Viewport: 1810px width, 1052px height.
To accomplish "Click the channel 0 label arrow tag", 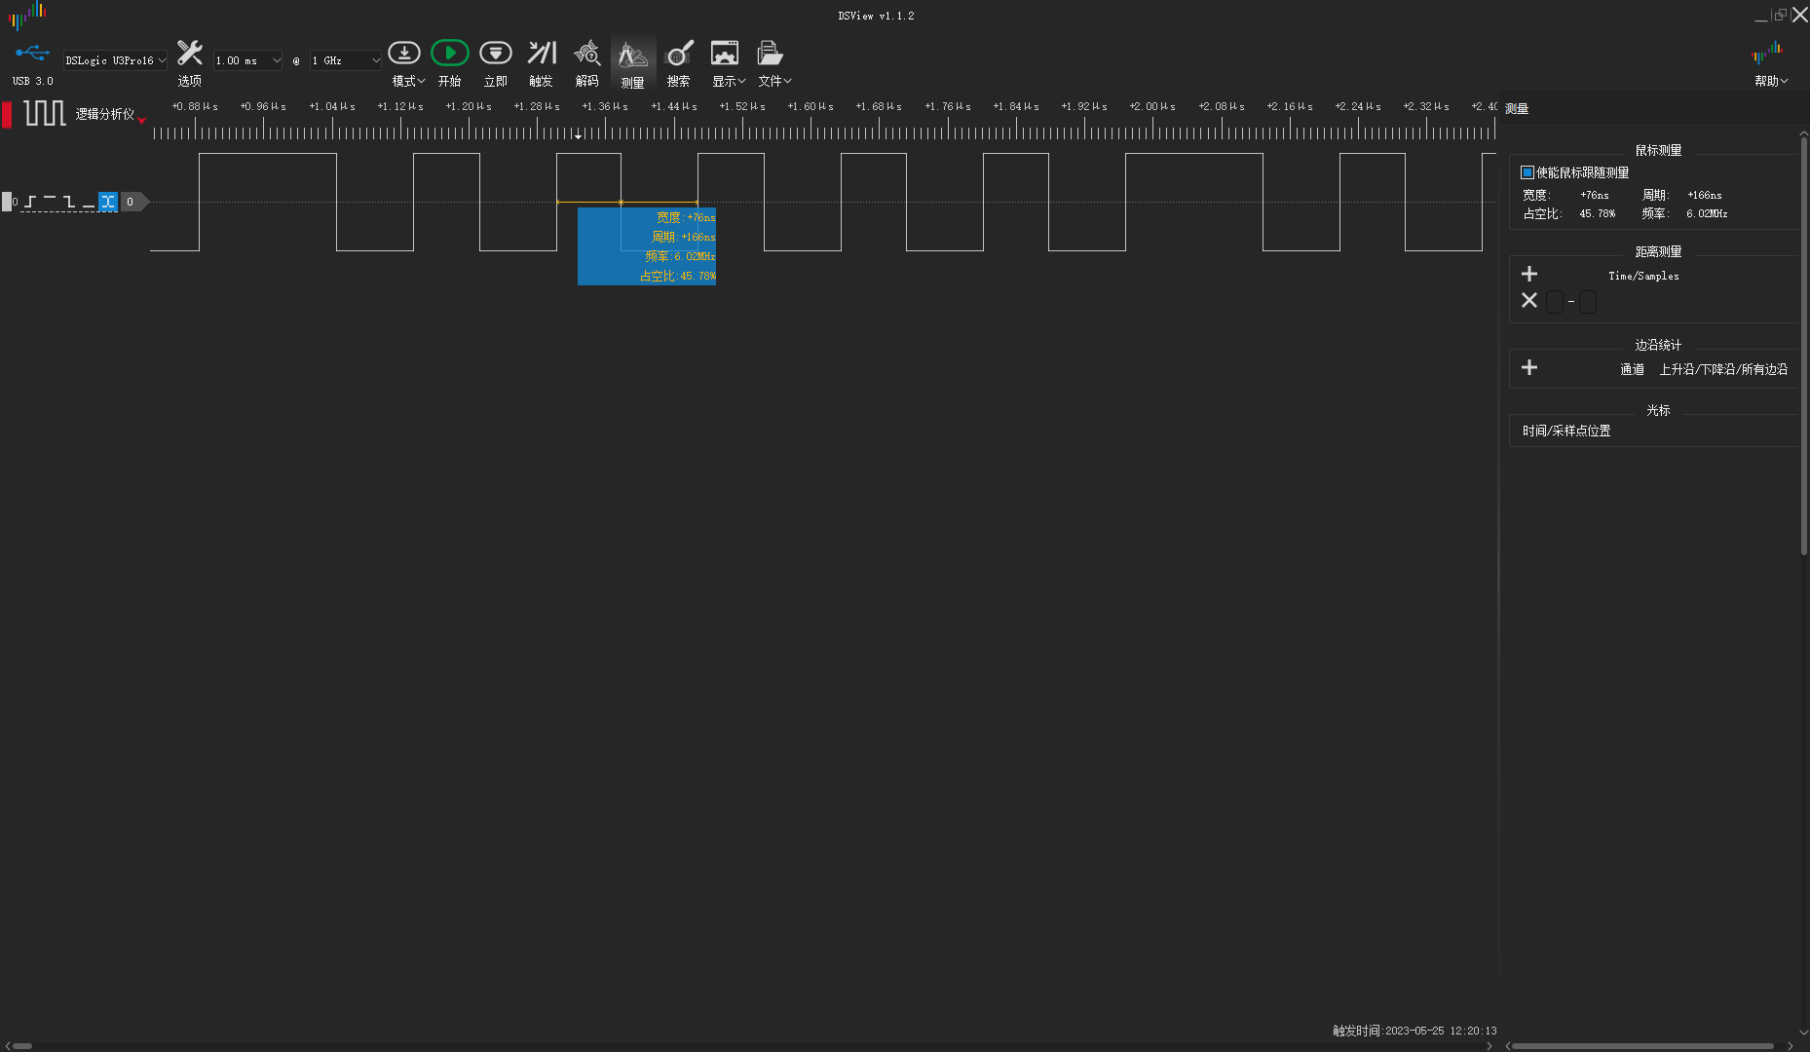I will tap(134, 202).
